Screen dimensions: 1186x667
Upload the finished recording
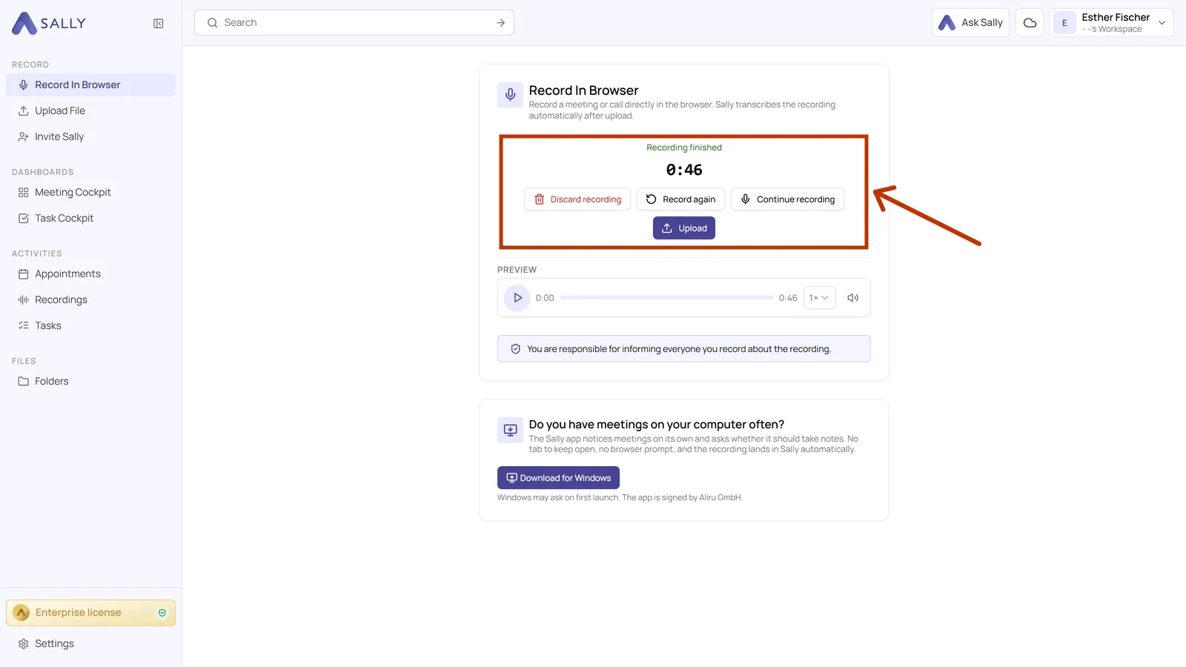[x=684, y=228]
